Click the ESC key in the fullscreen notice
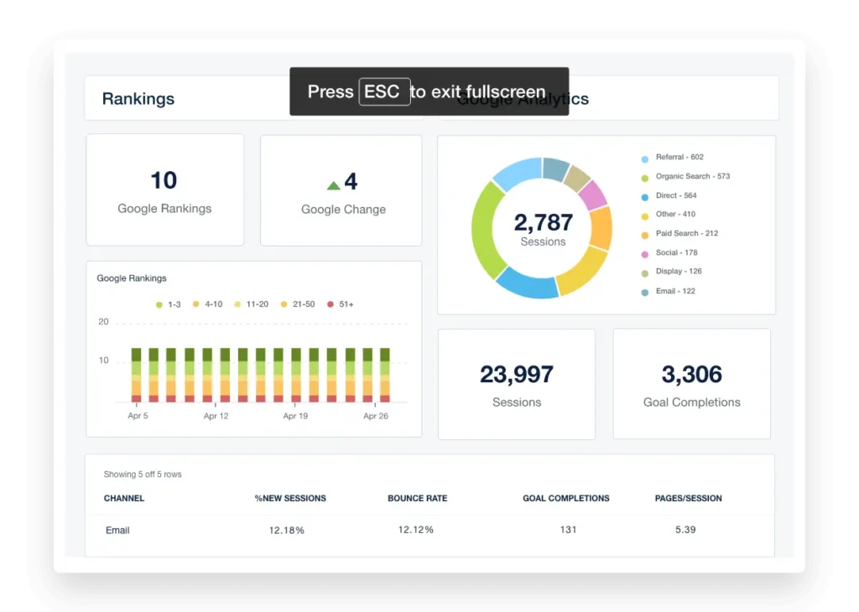Viewport: 859px width, 612px height. pos(384,91)
